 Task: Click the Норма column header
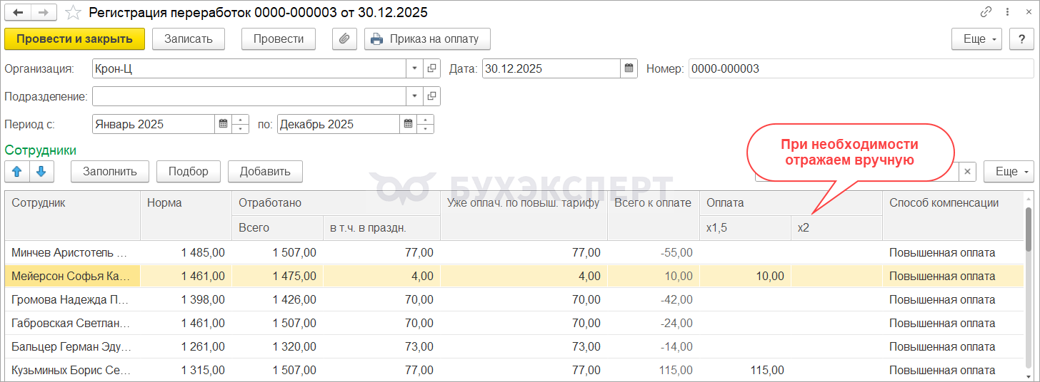point(186,215)
